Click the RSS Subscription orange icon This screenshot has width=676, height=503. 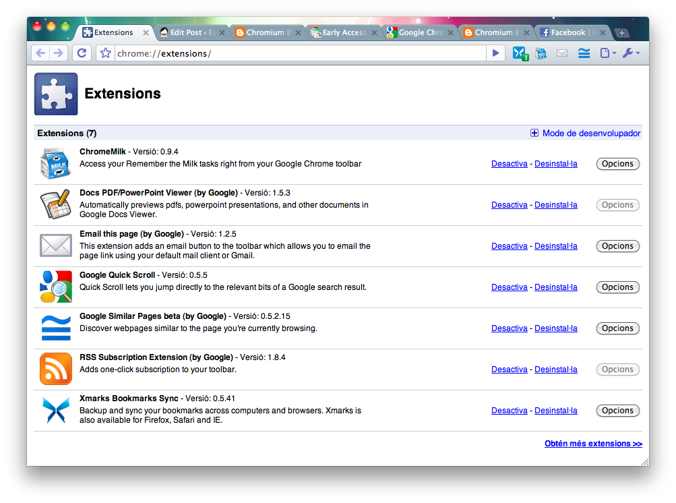coord(56,369)
